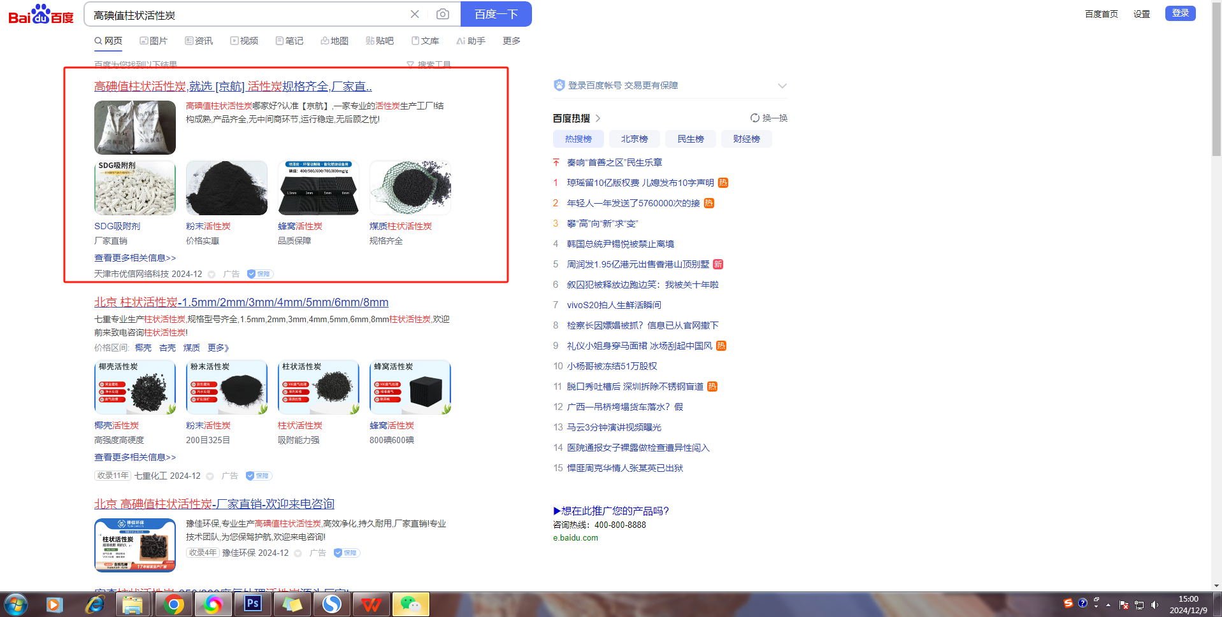This screenshot has width=1222, height=617.
Task: Select the 北京榜 tab
Action: click(635, 139)
